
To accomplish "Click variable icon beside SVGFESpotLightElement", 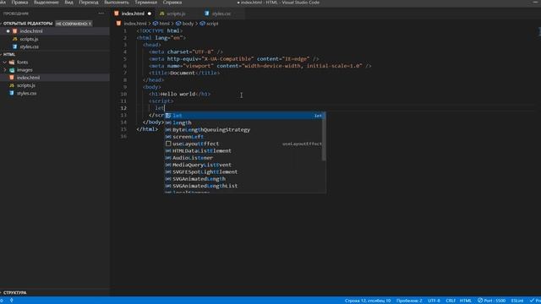I will [168, 171].
